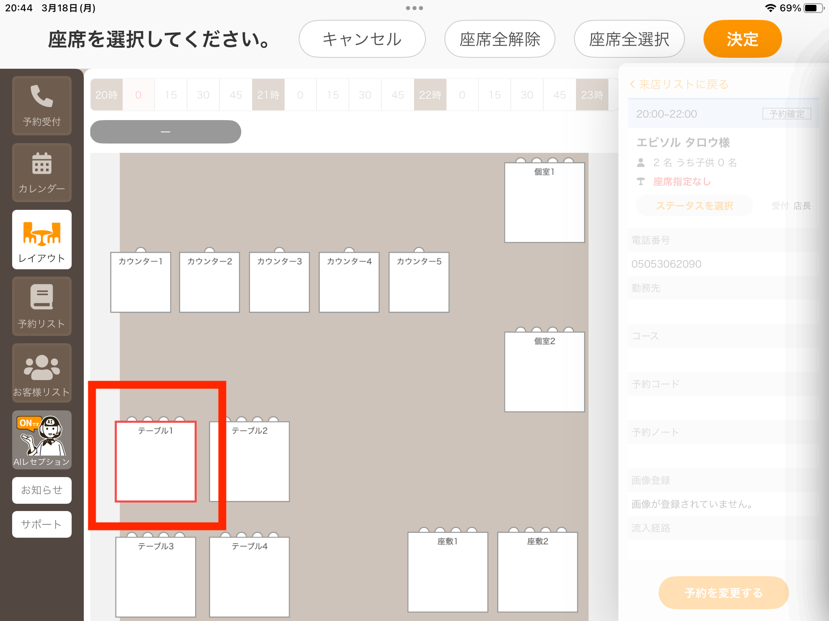Select seat テーブル2
Viewport: 829px width, 621px height.
click(x=249, y=461)
